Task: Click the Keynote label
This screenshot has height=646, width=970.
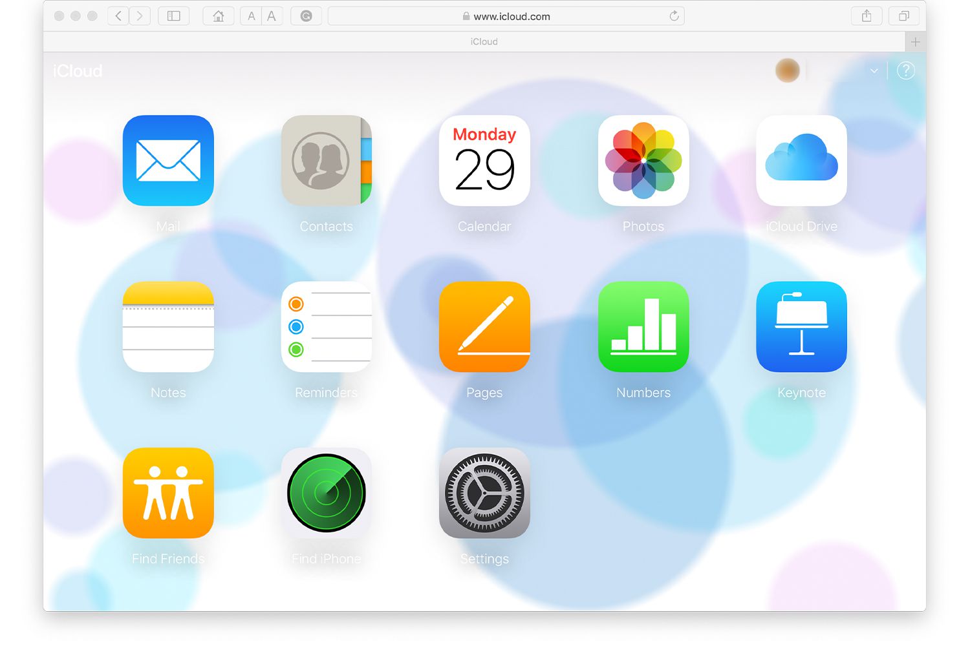Action: 801,393
